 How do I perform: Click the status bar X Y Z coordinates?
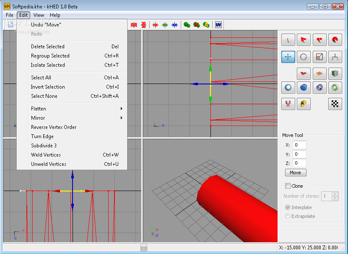click(x=309, y=248)
